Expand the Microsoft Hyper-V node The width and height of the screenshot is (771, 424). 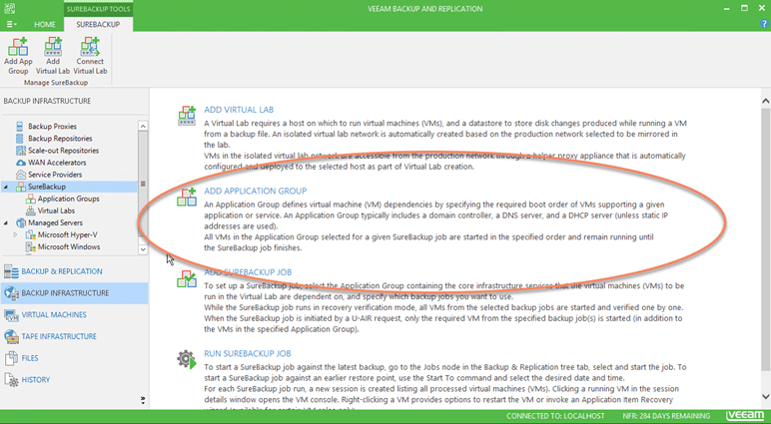(15, 234)
